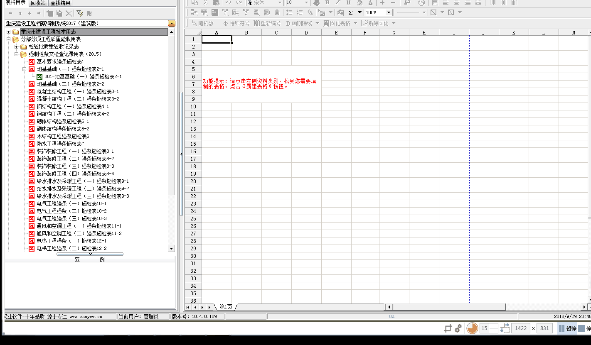Screen dimensions: 591x345
Task: Open the 重庆建设工程档案编制系统2017 dropdown
Action: tap(171, 24)
